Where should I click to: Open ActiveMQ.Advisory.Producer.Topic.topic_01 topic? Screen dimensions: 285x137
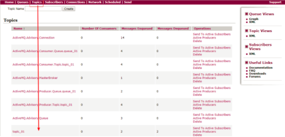(x=42, y=105)
